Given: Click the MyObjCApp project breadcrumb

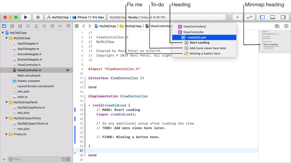Looking at the screenshot, I should click(x=105, y=26).
